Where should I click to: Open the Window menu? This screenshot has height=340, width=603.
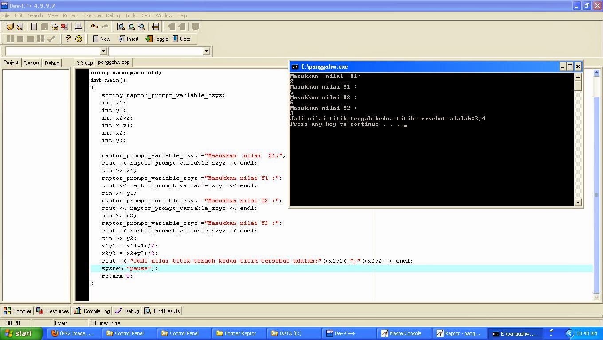pyautogui.click(x=164, y=15)
